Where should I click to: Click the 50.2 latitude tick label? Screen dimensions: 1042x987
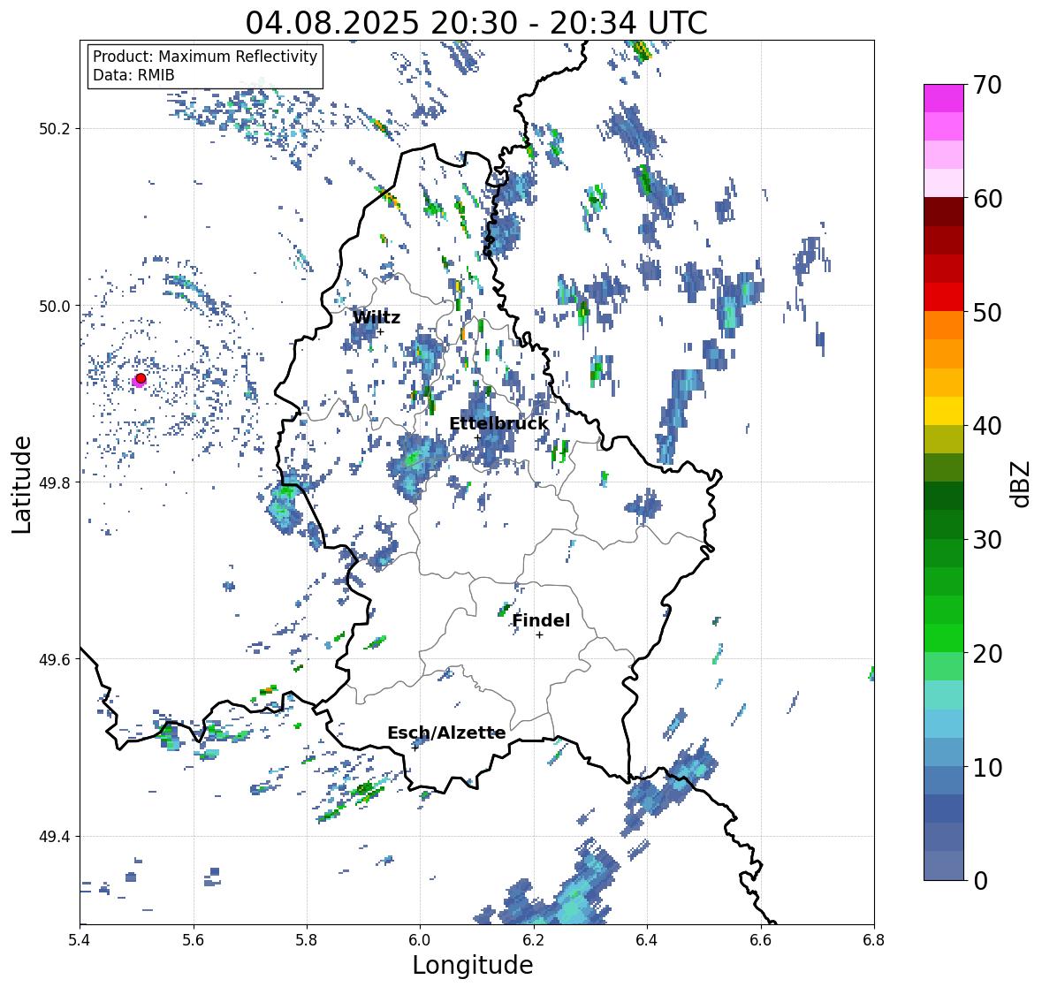pos(55,129)
